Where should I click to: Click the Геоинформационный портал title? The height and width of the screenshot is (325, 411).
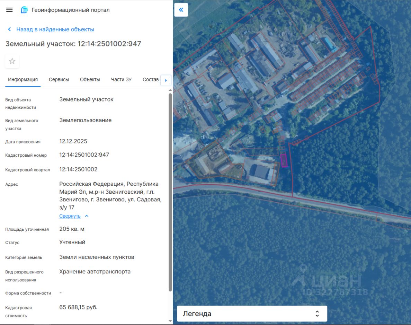pos(71,10)
